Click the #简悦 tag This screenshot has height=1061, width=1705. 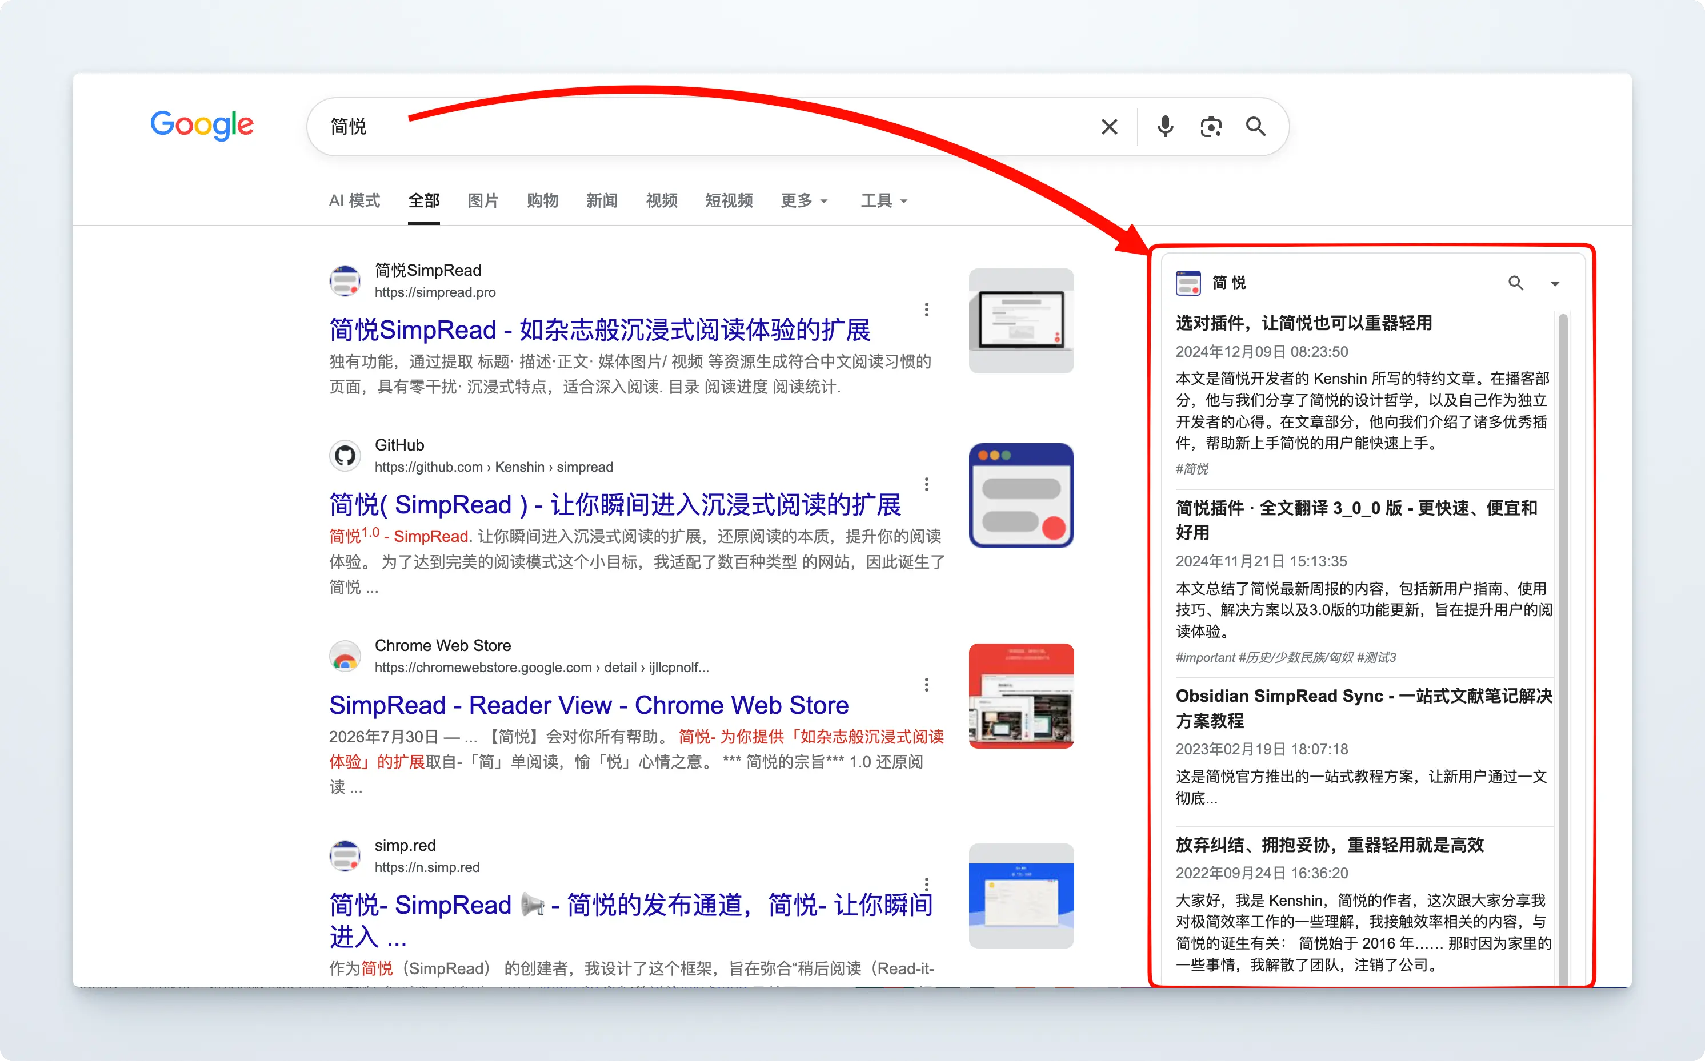point(1192,469)
